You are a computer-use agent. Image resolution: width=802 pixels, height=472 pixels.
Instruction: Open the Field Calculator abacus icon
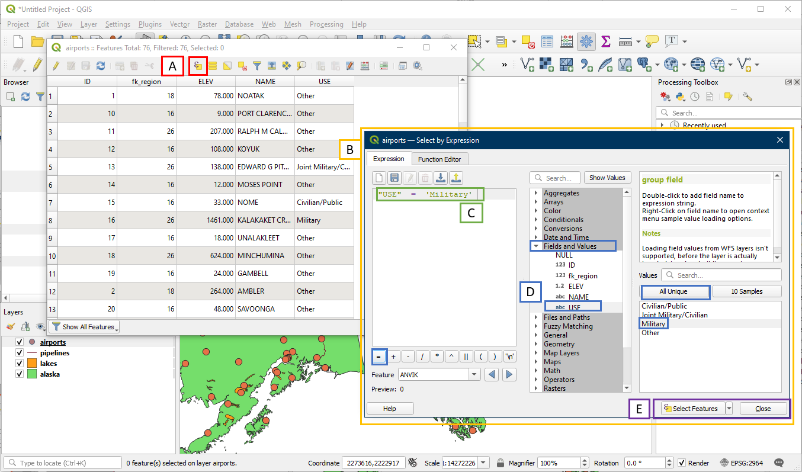567,41
